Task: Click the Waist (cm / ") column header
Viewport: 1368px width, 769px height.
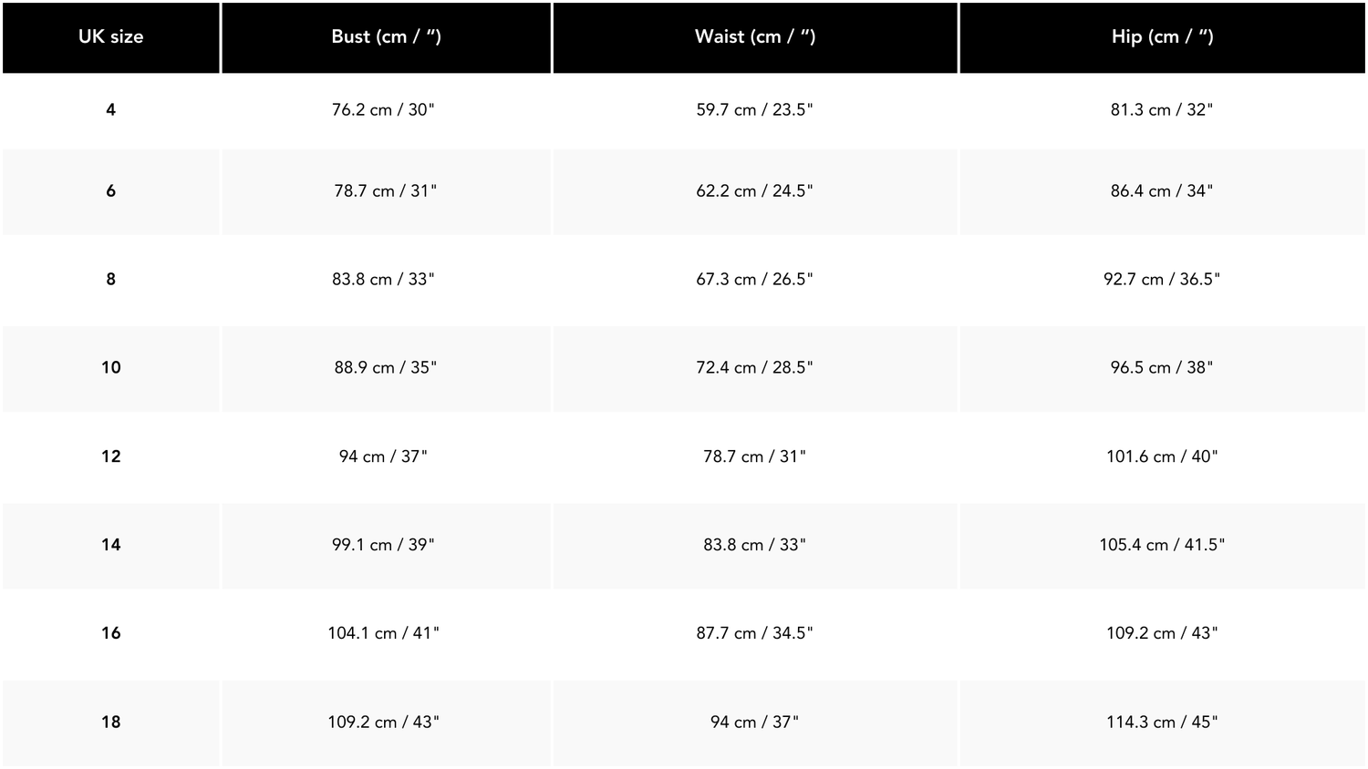Action: [x=755, y=37]
